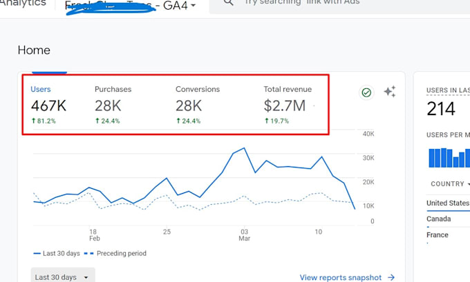Open the insights sparkle icon
The width and height of the screenshot is (470, 282).
390,92
